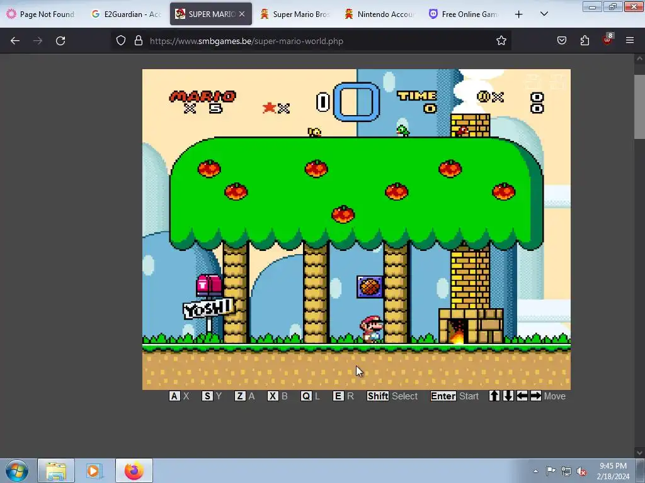Click the X key B button legend
The width and height of the screenshot is (645, 483).
(x=278, y=396)
